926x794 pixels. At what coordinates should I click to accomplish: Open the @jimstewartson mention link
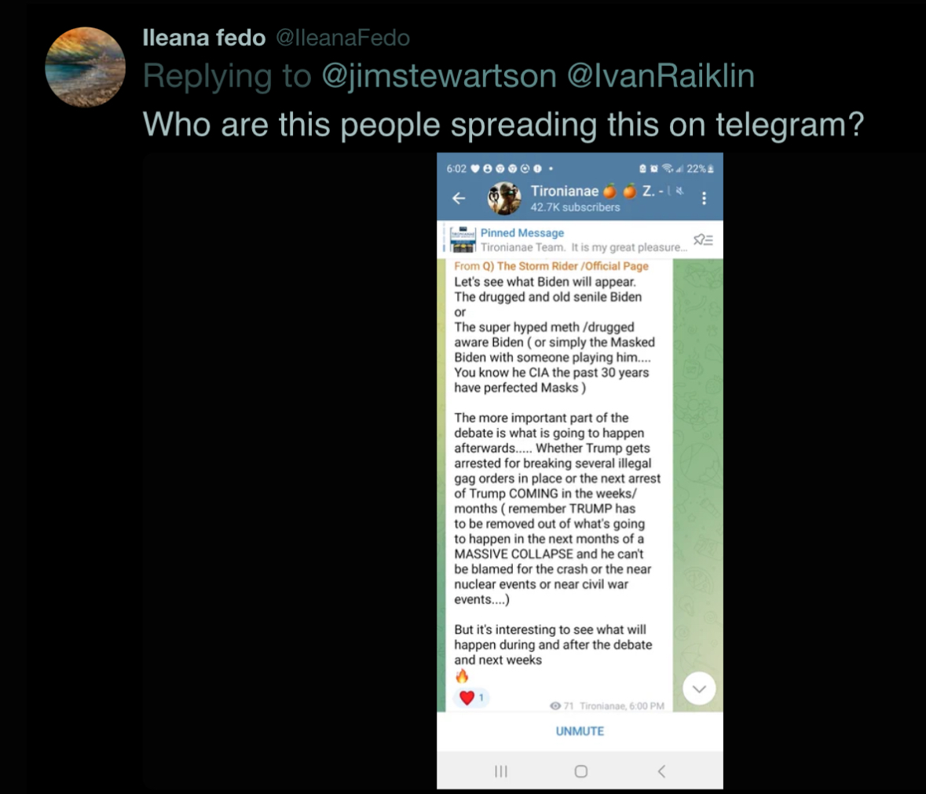(439, 76)
